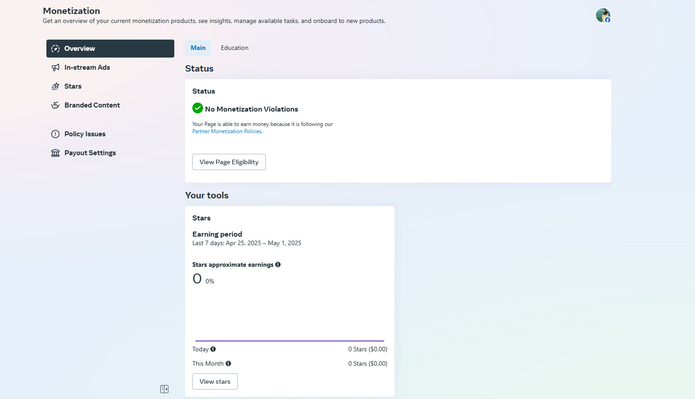Click the In-stream Ads megaphone icon
This screenshot has height=399, width=695.
coord(55,67)
